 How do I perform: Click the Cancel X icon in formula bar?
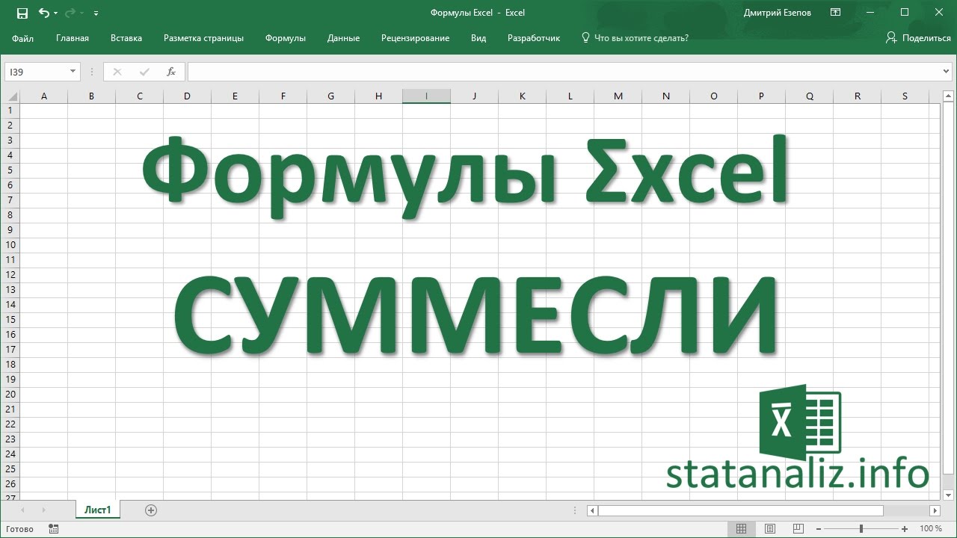click(x=117, y=72)
